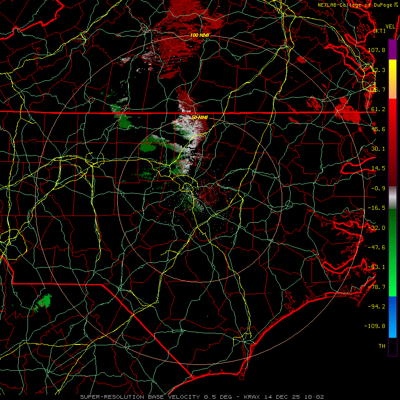400x400 pixels.
Task: Click the [KT] units label
Action: coord(380,31)
